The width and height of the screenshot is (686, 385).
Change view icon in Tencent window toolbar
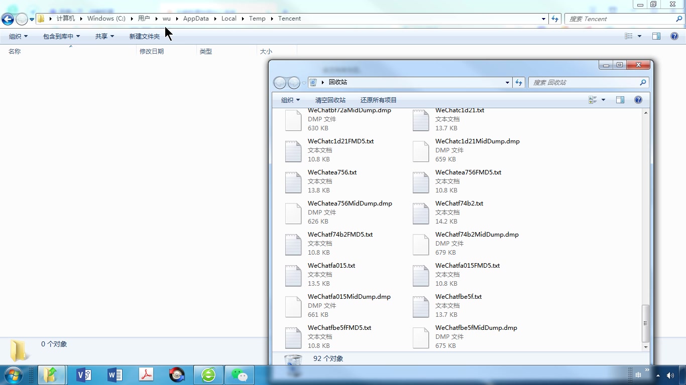point(629,36)
